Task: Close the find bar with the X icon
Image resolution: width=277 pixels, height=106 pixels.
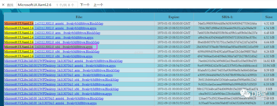Action: (3, 5)
